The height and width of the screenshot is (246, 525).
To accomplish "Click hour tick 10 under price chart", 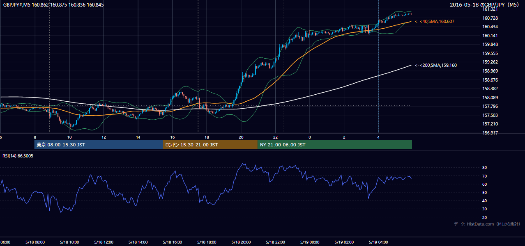I will [x=69, y=137].
